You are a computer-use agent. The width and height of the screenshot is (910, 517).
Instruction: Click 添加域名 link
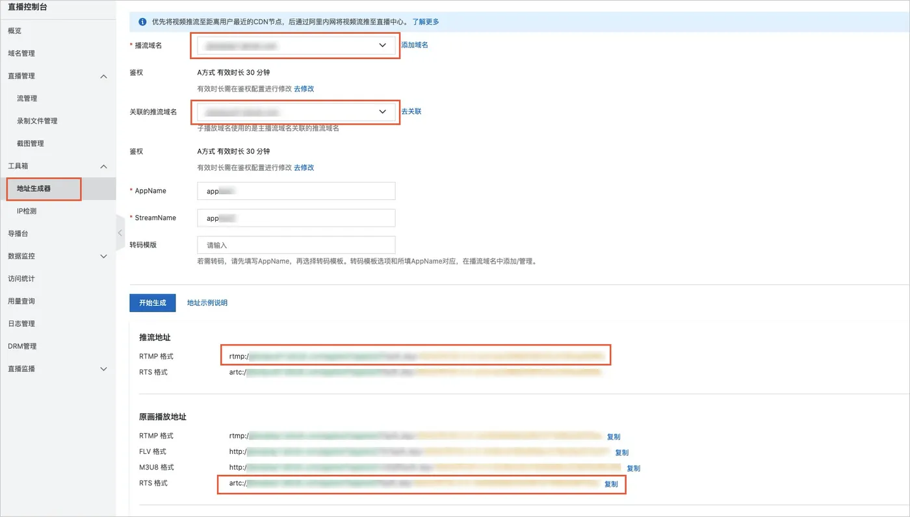pos(415,45)
